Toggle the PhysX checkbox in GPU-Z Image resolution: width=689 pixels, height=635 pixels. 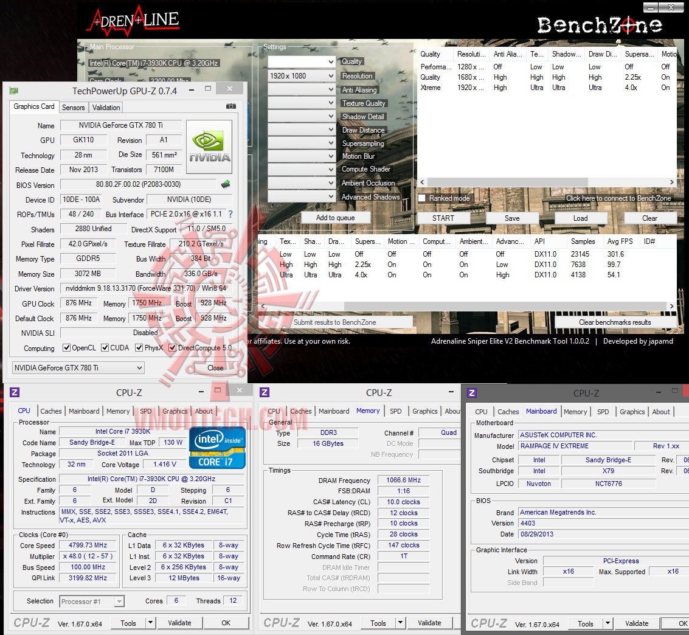click(x=139, y=347)
